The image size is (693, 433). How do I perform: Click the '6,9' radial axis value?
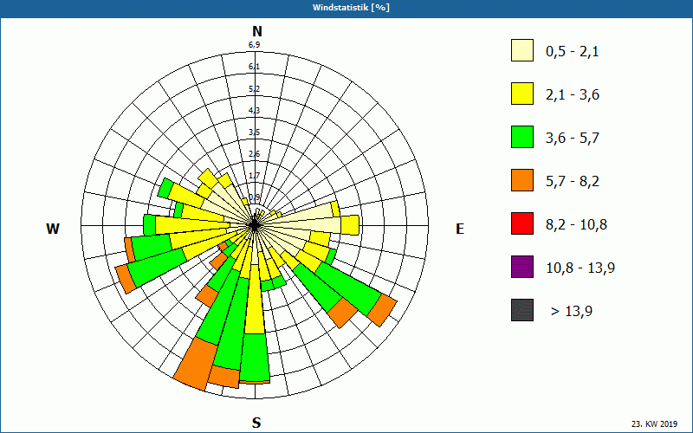[x=254, y=45]
